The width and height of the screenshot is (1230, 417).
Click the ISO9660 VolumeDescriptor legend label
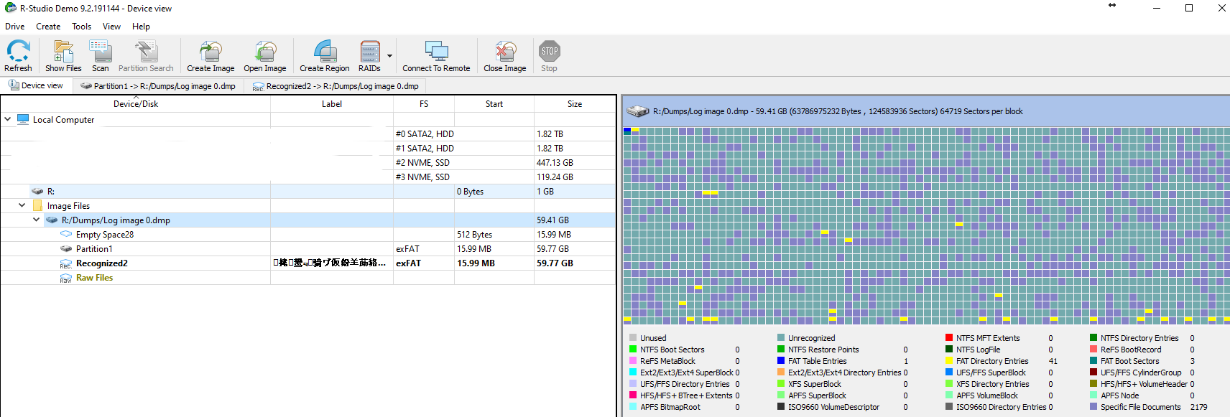[833, 407]
